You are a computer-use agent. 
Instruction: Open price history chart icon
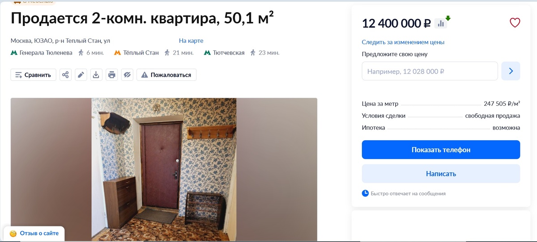441,23
